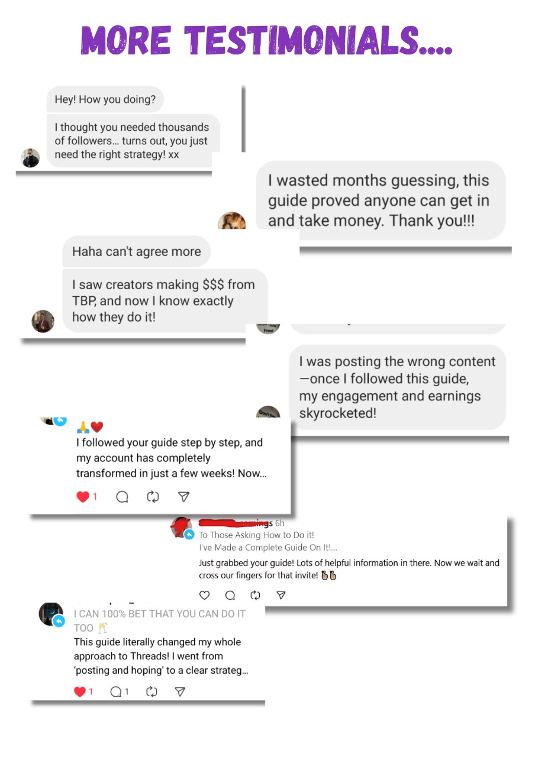Image resolution: width=535 pixels, height=757 pixels.
Task: Open comments on 'followed your guide' post
Action: coord(123,497)
